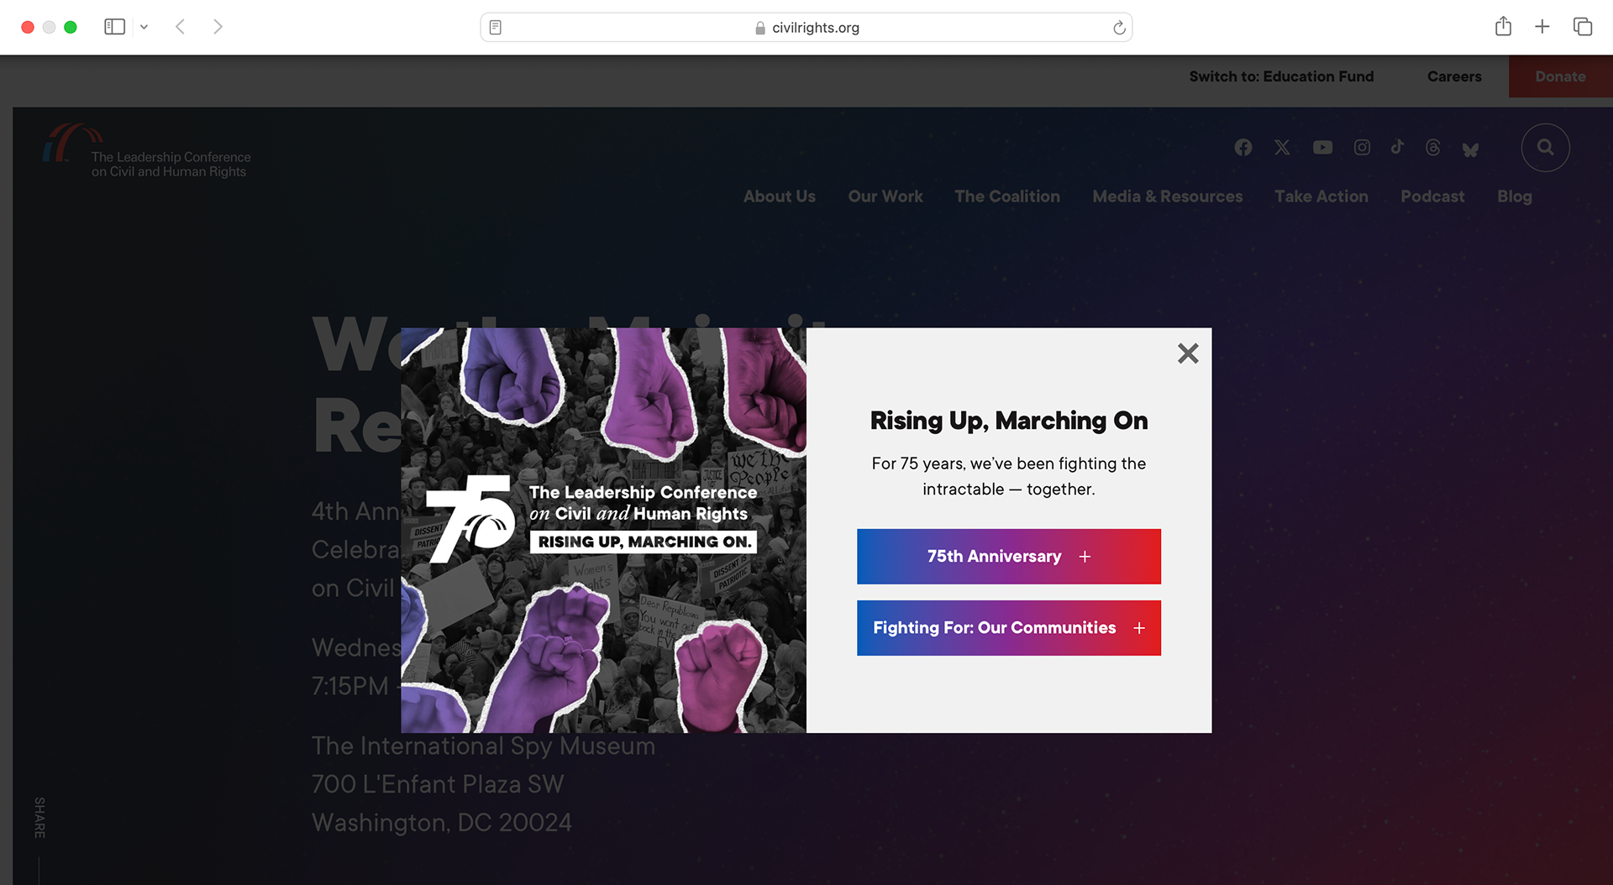The width and height of the screenshot is (1613, 885).
Task: Reload the page in Safari
Action: coord(1119,28)
